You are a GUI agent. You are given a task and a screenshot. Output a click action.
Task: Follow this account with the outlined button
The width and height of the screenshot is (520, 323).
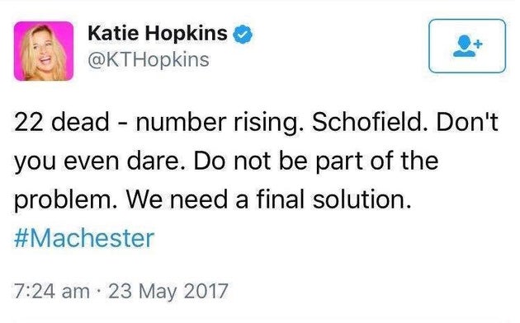click(467, 46)
